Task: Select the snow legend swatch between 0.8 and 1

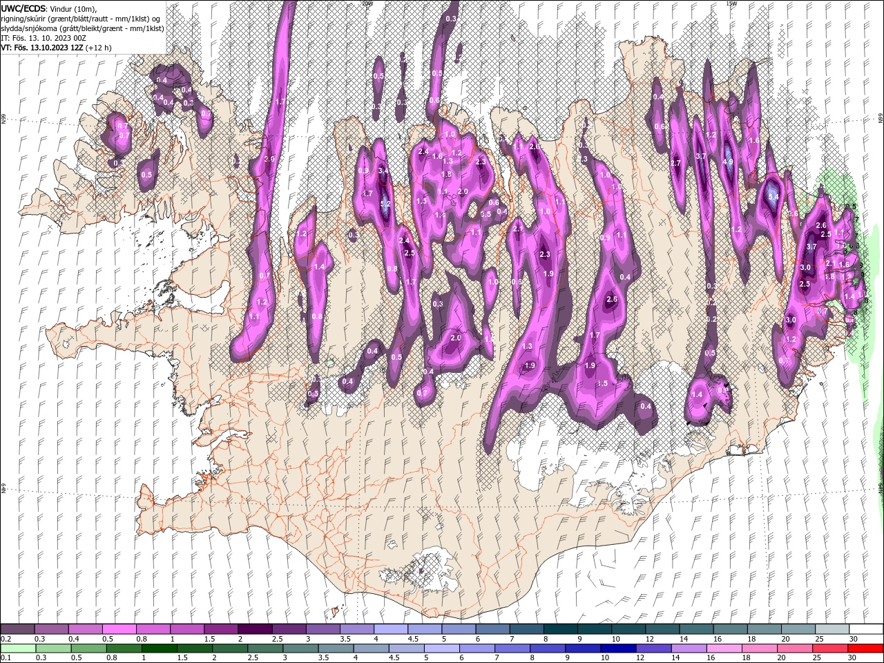Action: (x=153, y=629)
